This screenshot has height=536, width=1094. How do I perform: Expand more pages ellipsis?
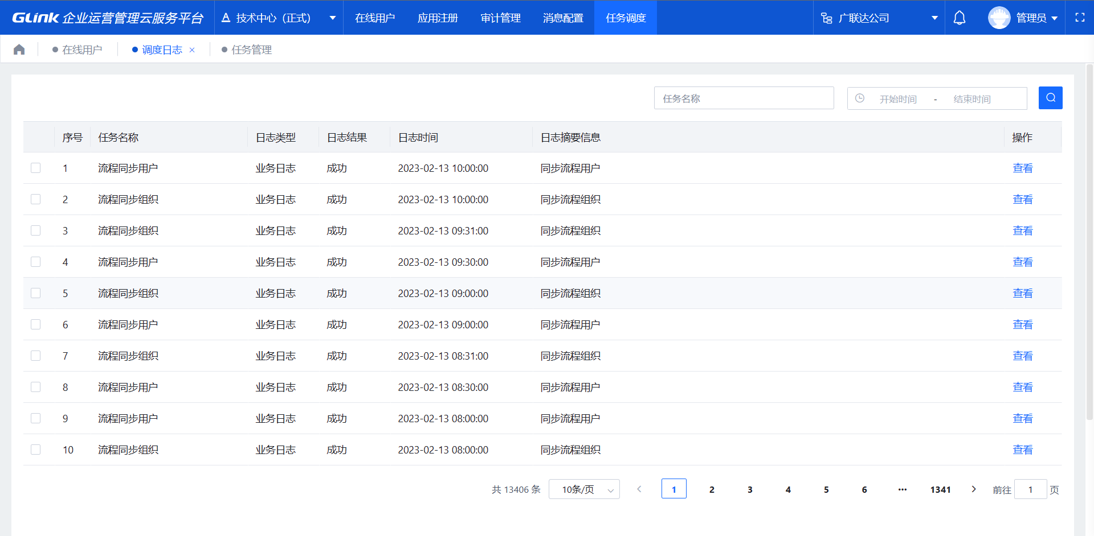pos(903,489)
